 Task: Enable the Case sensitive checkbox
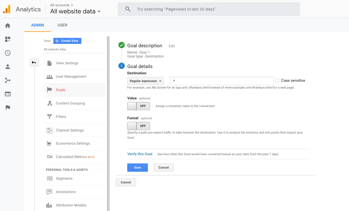(277, 81)
